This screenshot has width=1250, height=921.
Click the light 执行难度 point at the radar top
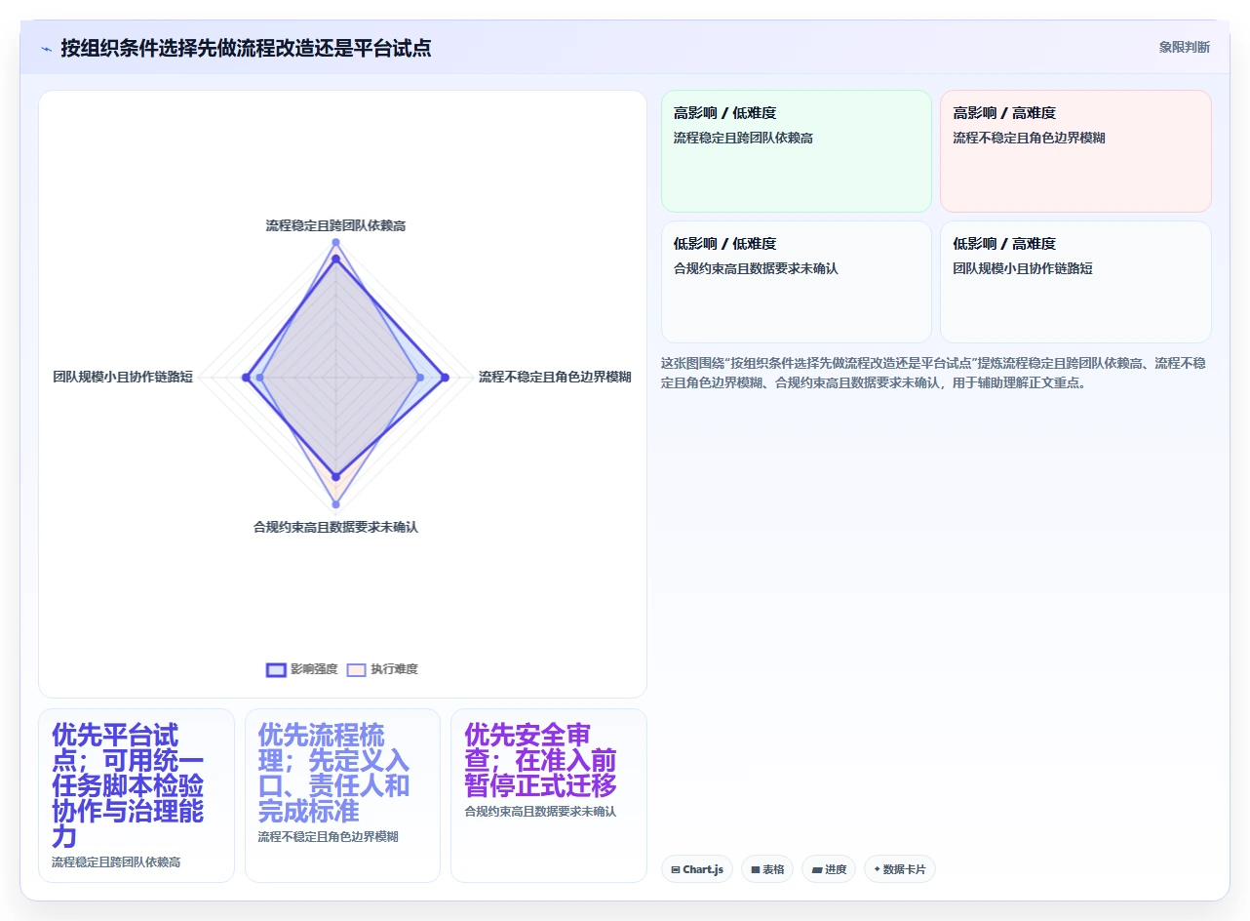pos(335,242)
